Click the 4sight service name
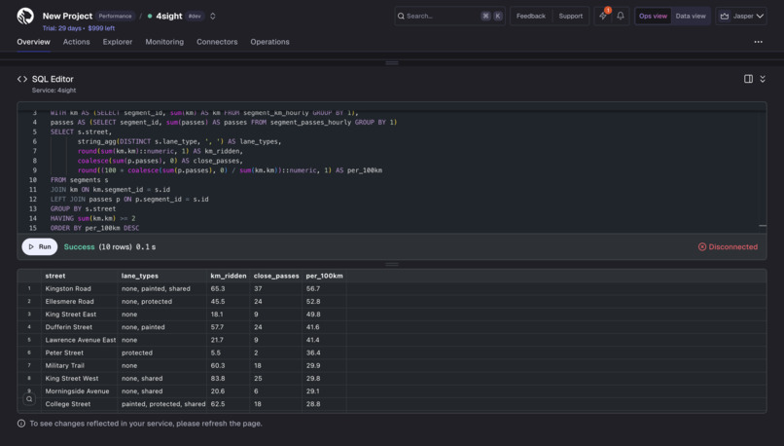 click(x=169, y=16)
